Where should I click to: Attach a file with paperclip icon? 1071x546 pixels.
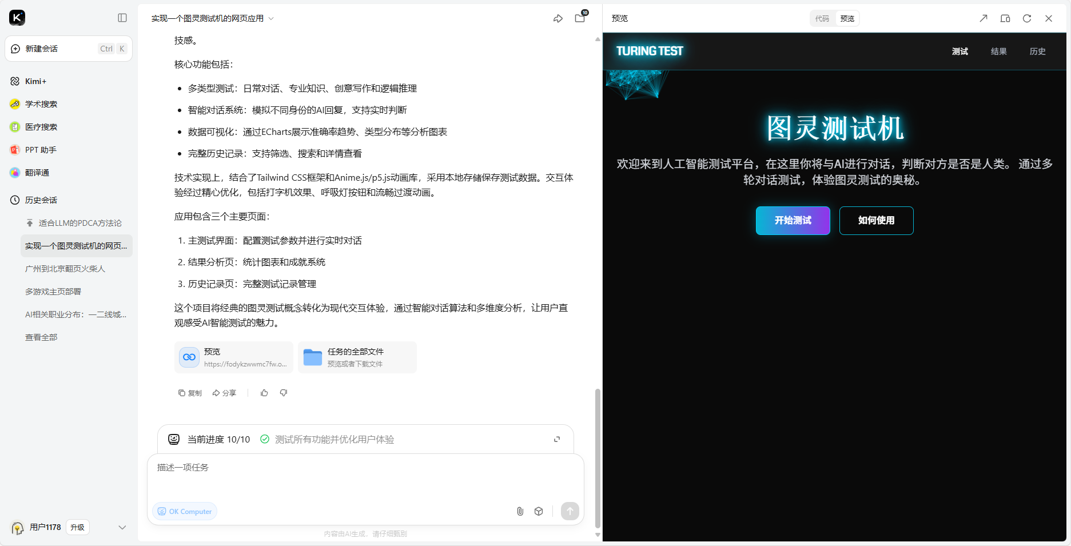520,511
